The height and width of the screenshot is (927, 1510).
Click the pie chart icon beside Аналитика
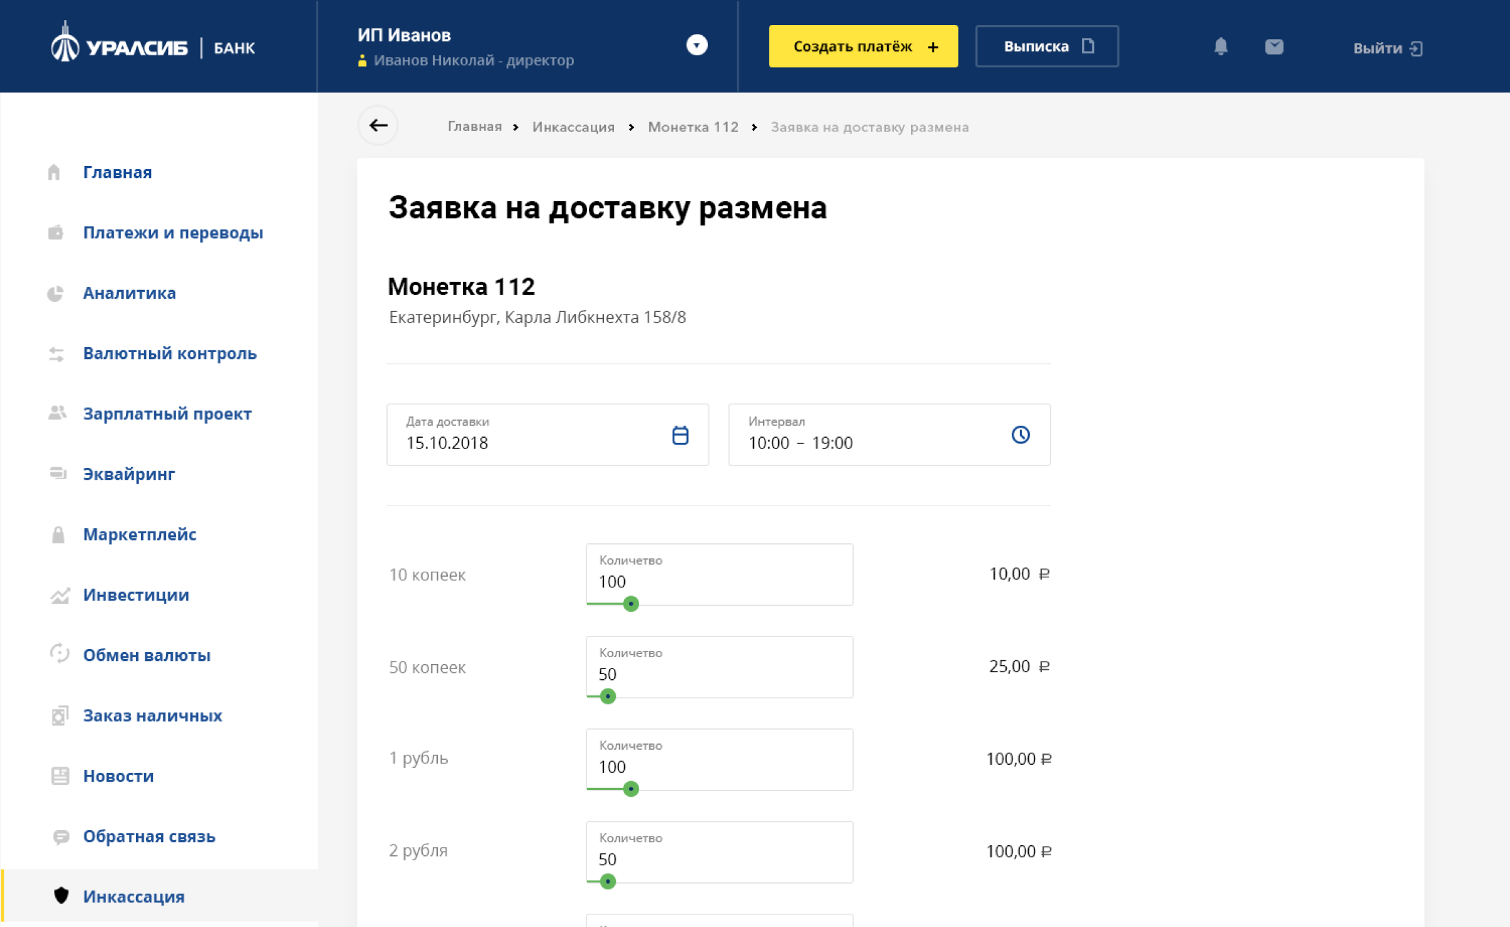pyautogui.click(x=55, y=293)
